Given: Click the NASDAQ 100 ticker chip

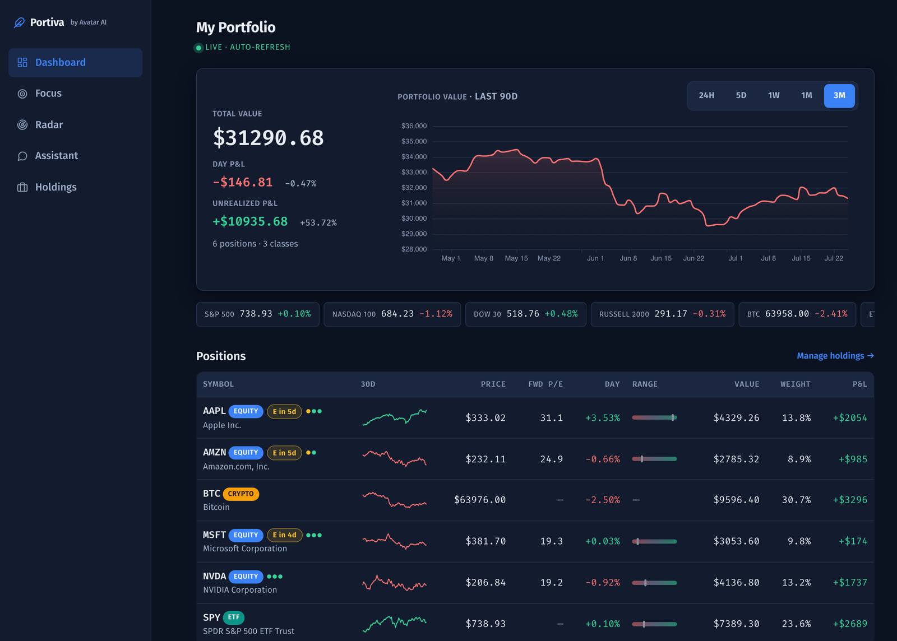Looking at the screenshot, I should click(392, 314).
